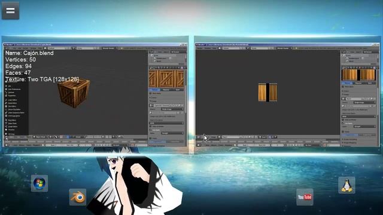Toggle Show Alpha checkbox in left window
The width and height of the screenshot is (383, 215).
(x=150, y=93)
